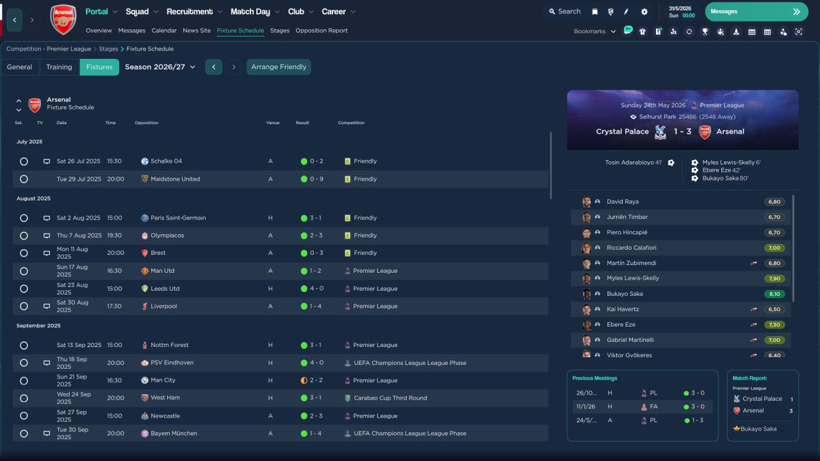Open the globe world icon
Viewport: 820px width, 461px height.
[x=611, y=12]
